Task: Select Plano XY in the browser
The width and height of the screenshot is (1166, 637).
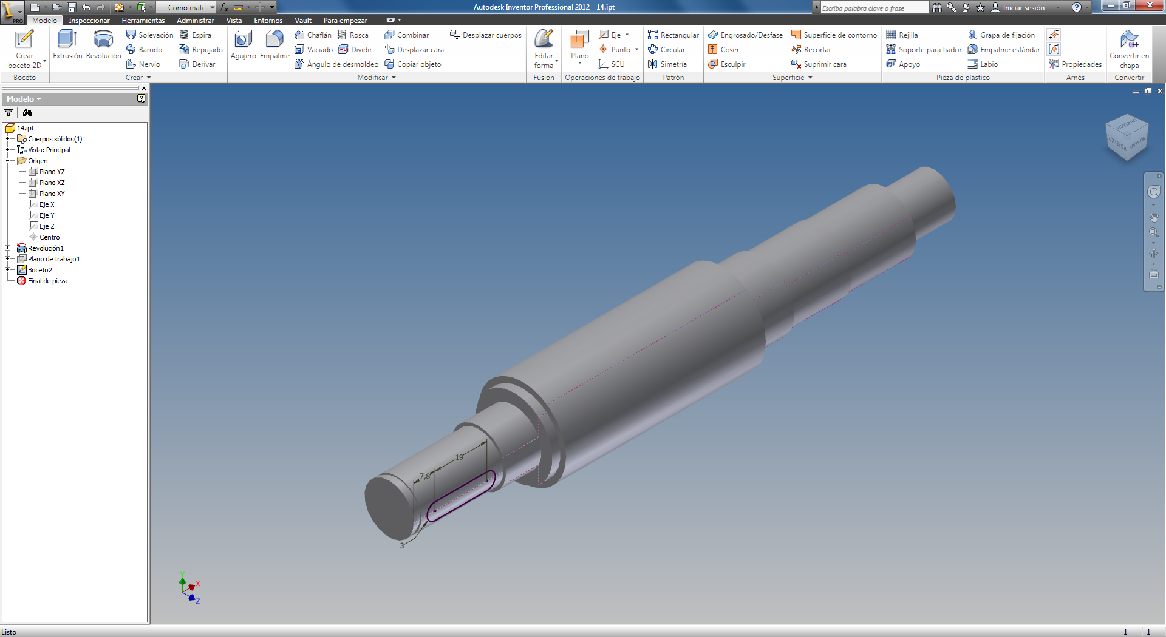Action: tap(47, 194)
